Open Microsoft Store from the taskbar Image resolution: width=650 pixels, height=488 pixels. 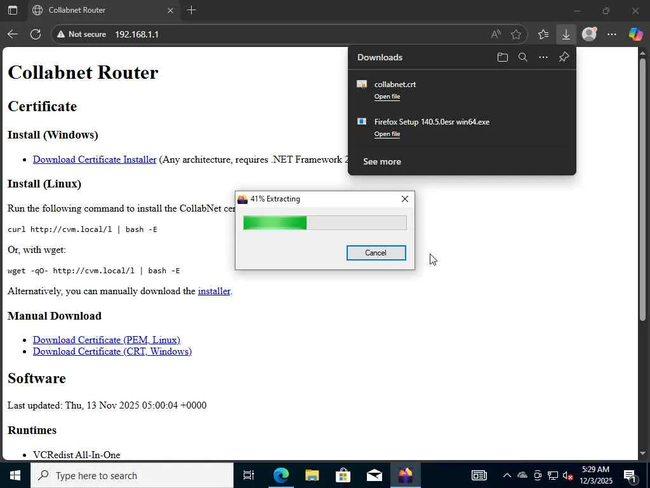[x=343, y=475]
